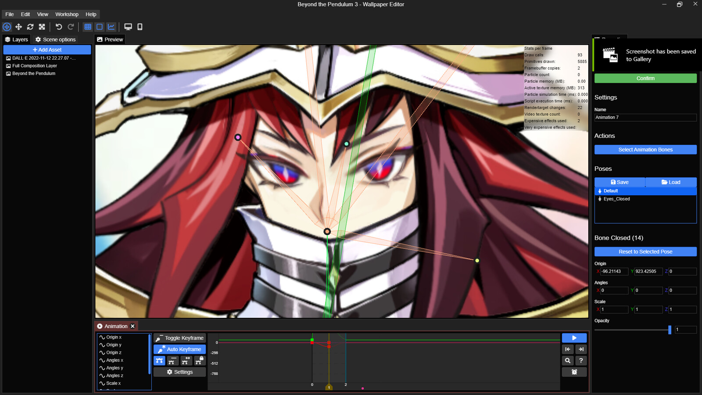The height and width of the screenshot is (395, 702).
Task: Select the circular move gizmo tool
Action: tap(7, 27)
